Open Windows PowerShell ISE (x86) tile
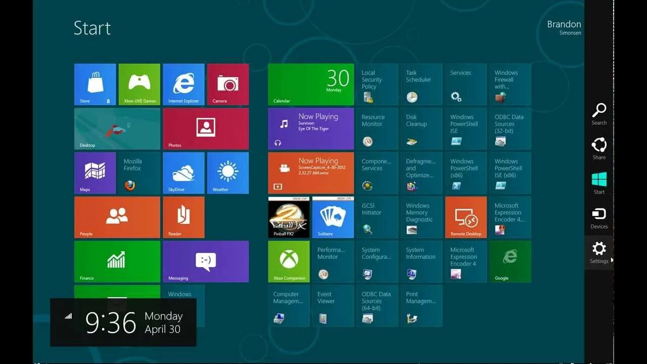Image resolution: width=647 pixels, height=364 pixels. coord(510,173)
